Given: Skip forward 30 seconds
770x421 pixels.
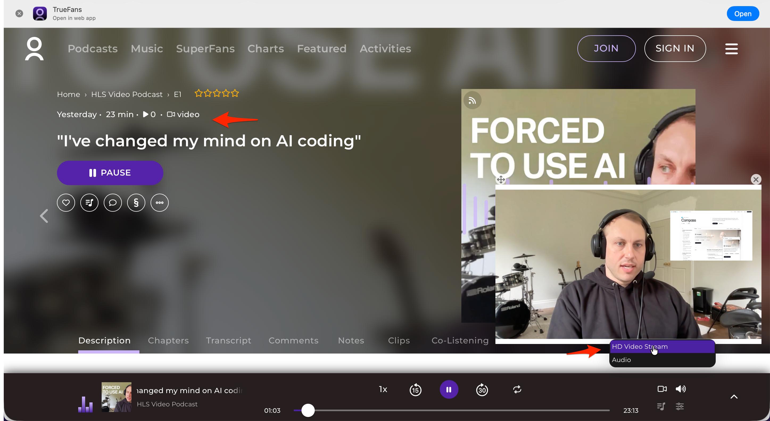Looking at the screenshot, I should (x=482, y=390).
